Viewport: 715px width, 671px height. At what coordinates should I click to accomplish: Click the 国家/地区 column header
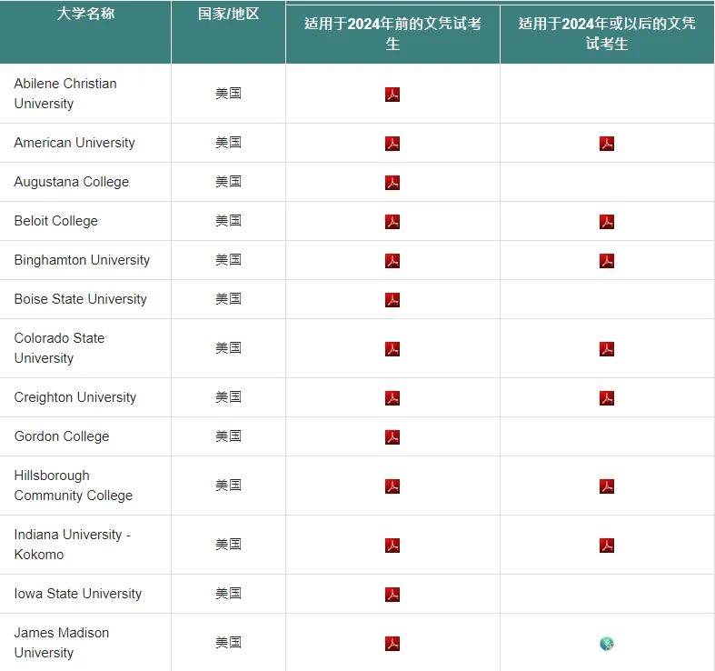[228, 32]
